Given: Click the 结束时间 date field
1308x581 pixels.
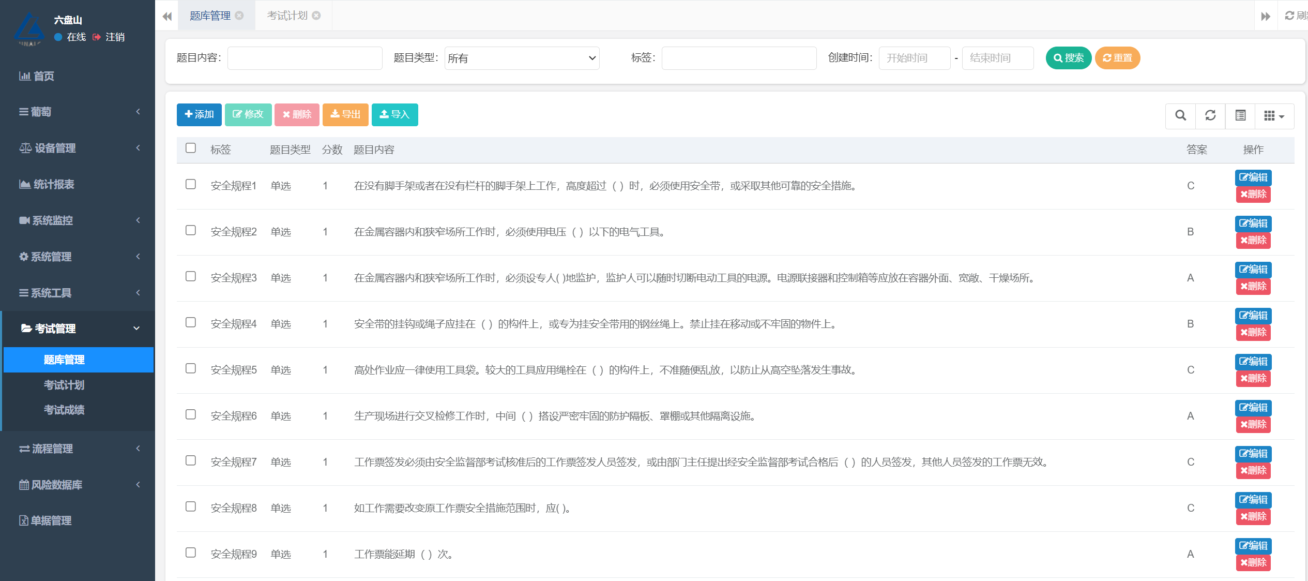Looking at the screenshot, I should [x=998, y=58].
